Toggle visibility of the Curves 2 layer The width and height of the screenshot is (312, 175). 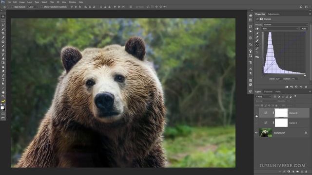pyautogui.click(x=256, y=113)
